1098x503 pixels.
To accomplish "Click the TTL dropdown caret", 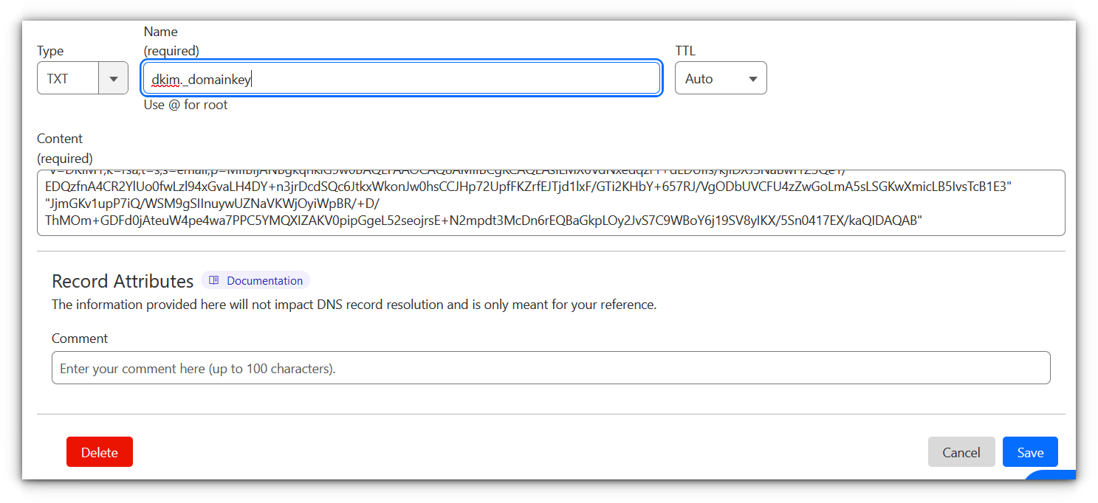I will 753,79.
